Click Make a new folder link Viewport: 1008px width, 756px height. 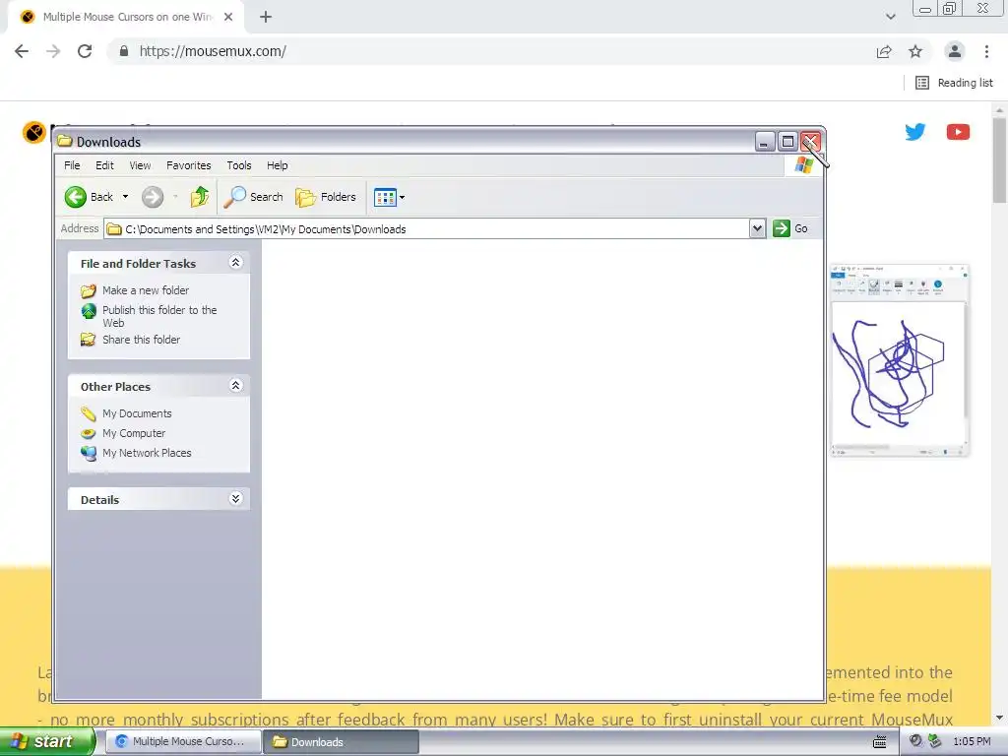click(x=146, y=290)
